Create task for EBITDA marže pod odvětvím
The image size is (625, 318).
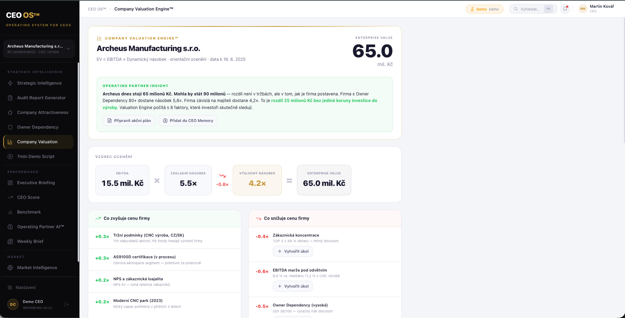click(293, 286)
